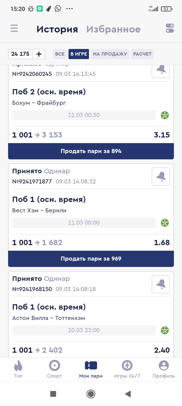Open the История tab
Viewport: 182px width, 406px height.
click(57, 29)
